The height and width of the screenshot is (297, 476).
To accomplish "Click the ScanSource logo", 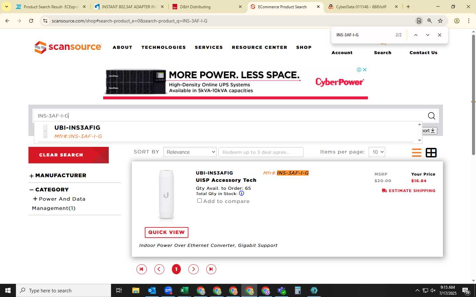I will [x=68, y=47].
